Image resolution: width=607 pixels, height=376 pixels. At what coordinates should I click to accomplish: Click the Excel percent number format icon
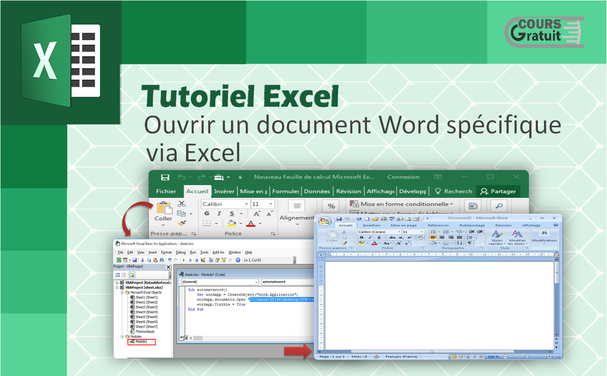pos(331,206)
